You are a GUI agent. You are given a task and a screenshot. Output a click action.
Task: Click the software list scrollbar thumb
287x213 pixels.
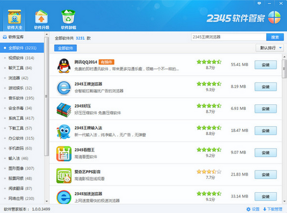[284, 69]
